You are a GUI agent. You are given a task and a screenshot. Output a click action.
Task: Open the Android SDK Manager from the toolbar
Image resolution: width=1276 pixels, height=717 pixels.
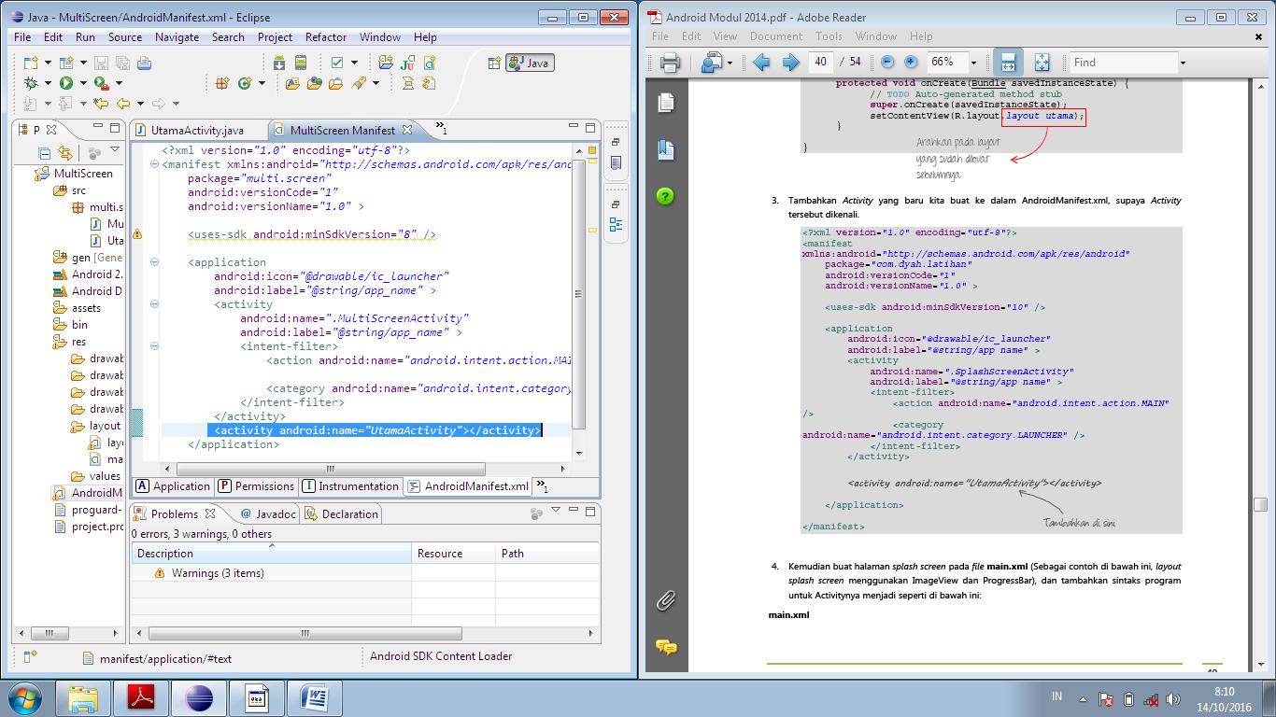[278, 62]
